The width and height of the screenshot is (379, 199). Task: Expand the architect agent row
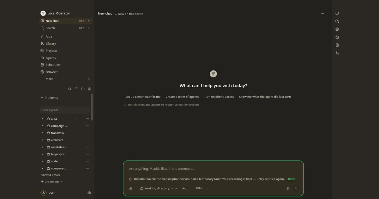pos(42,140)
